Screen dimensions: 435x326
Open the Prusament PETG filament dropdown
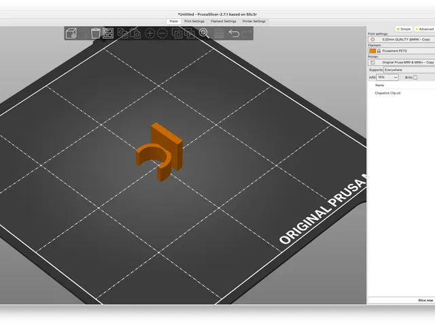coord(402,51)
